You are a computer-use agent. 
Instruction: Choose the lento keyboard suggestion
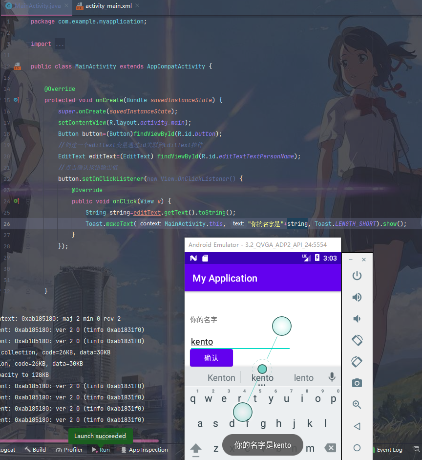[x=304, y=378]
